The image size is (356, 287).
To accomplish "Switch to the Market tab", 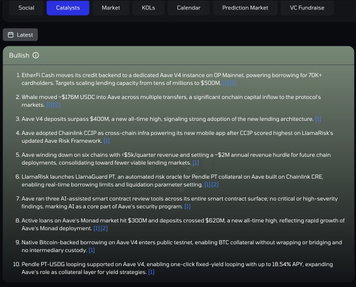I will click(111, 8).
